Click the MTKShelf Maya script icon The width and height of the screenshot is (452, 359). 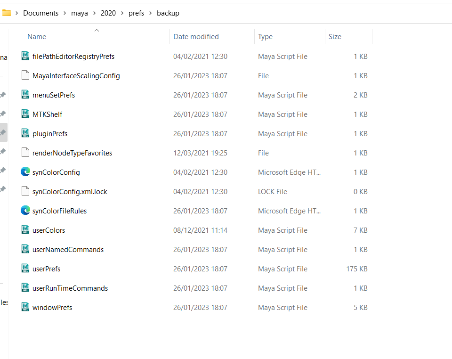click(x=25, y=114)
